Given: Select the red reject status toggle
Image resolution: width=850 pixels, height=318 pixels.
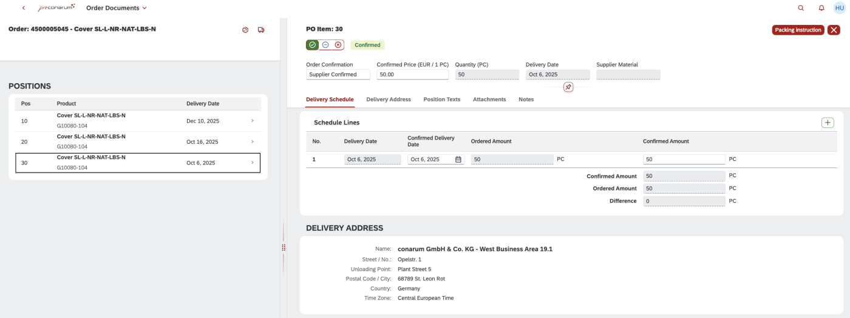Looking at the screenshot, I should [338, 45].
